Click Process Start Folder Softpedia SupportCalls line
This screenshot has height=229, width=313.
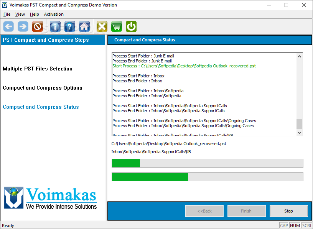[170, 106]
